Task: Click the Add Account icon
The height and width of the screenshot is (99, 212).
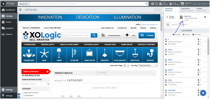Action: [x=161, y=4]
